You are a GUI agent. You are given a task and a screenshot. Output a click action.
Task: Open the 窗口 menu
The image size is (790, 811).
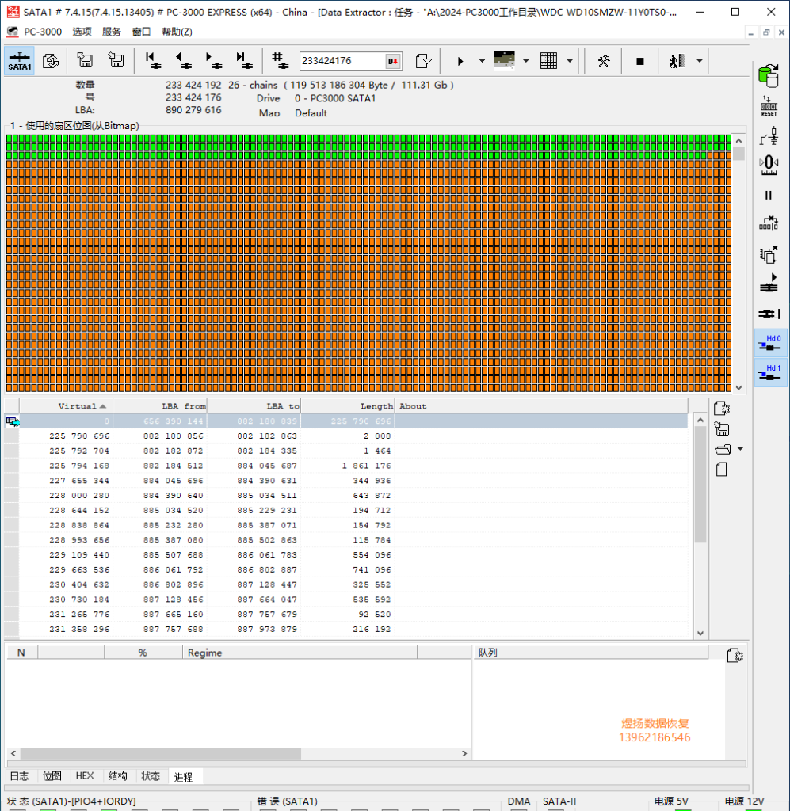click(141, 32)
